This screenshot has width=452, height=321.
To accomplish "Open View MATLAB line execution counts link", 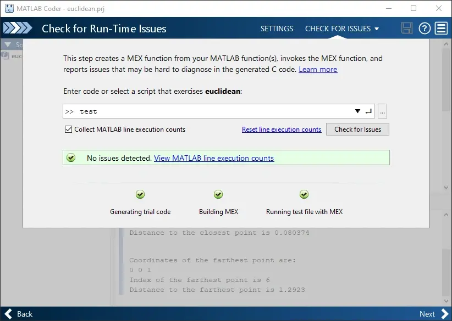I will pos(214,158).
